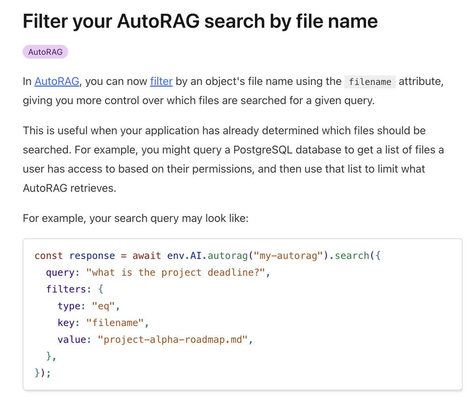Viewport: 475px width, 400px height.
Task: Click the inline filename code attribute
Action: point(370,82)
